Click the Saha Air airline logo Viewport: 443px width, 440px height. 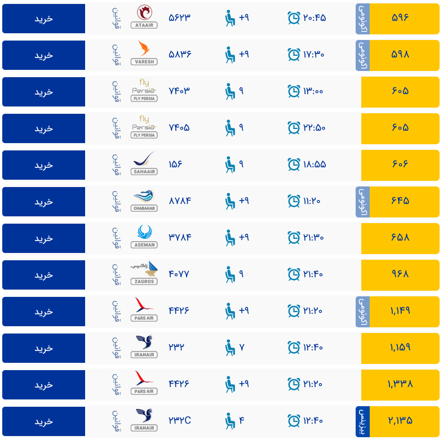click(x=144, y=164)
